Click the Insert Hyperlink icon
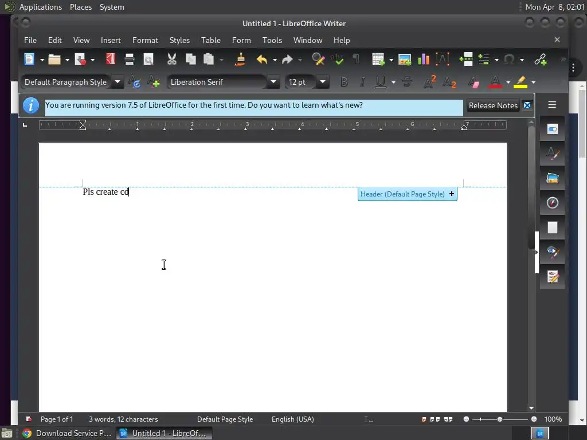The image size is (587, 440). (x=540, y=59)
